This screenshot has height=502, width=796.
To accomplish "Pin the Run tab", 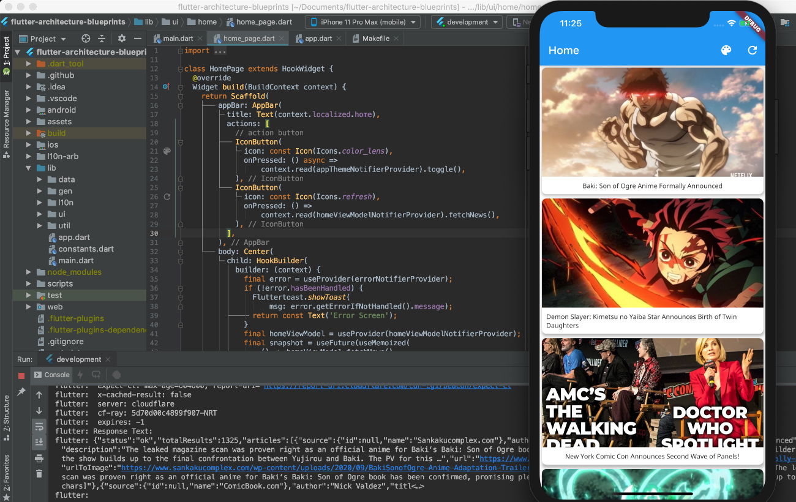I will (x=21, y=391).
